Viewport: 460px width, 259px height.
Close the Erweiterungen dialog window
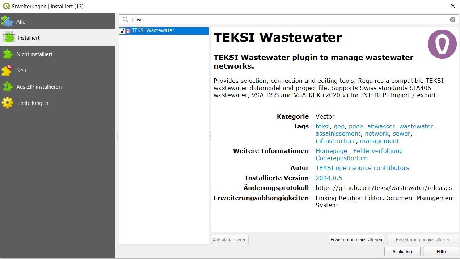pyautogui.click(x=453, y=6)
